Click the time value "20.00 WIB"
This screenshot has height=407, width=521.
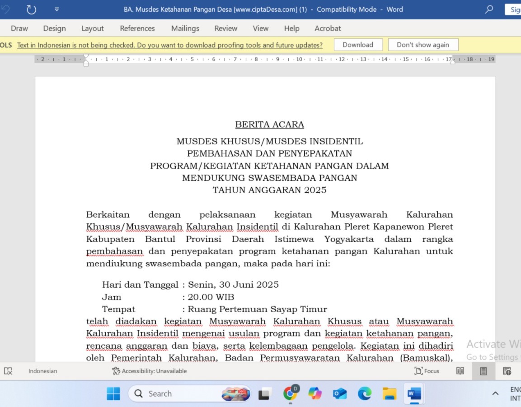click(x=211, y=297)
